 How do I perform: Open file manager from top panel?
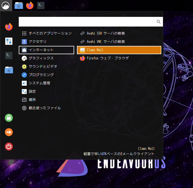[x=19, y=6]
